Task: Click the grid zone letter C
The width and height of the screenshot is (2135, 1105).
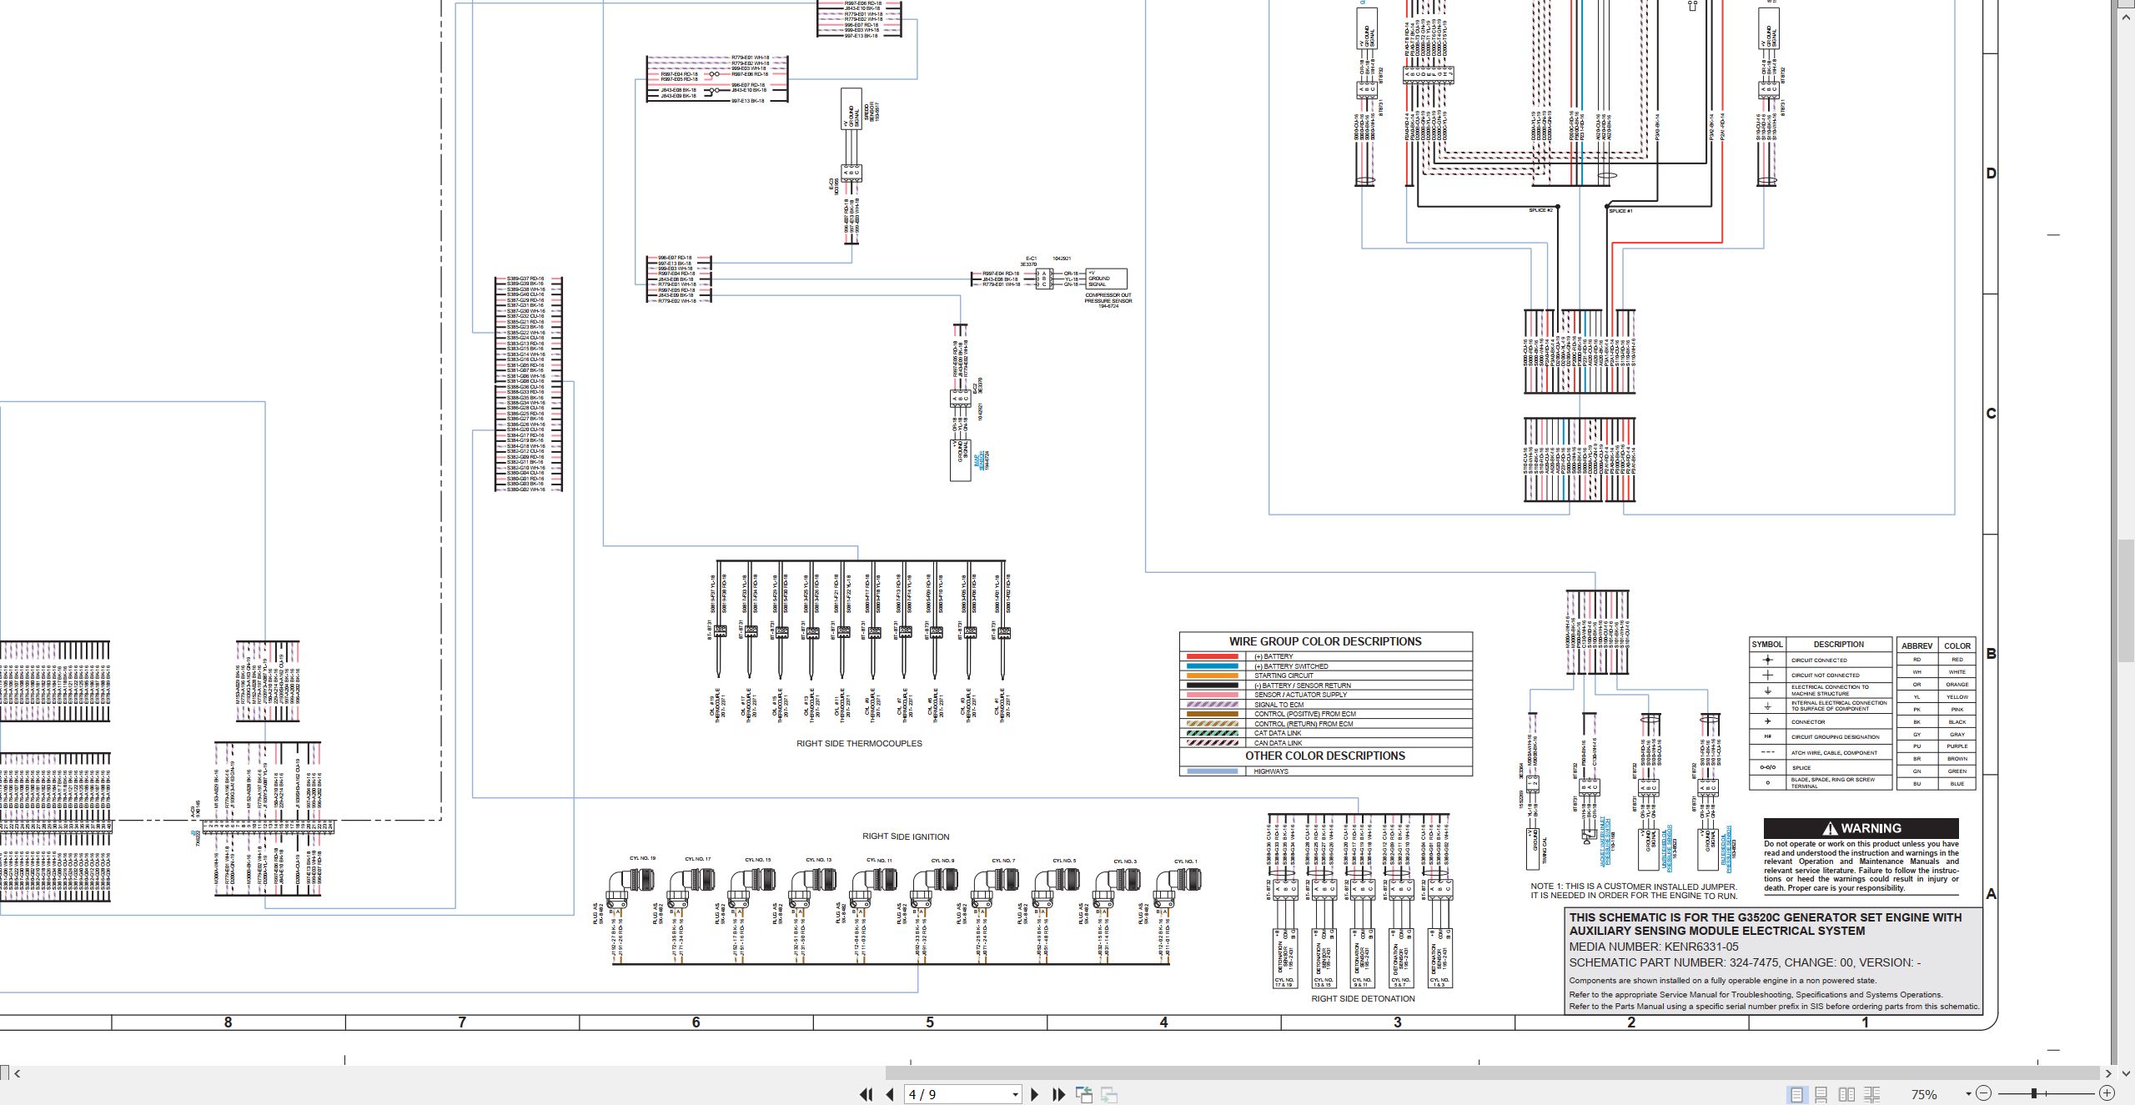Action: point(1992,414)
